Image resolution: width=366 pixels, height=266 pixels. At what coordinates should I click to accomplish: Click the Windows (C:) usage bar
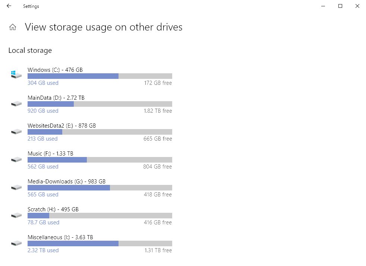click(100, 76)
